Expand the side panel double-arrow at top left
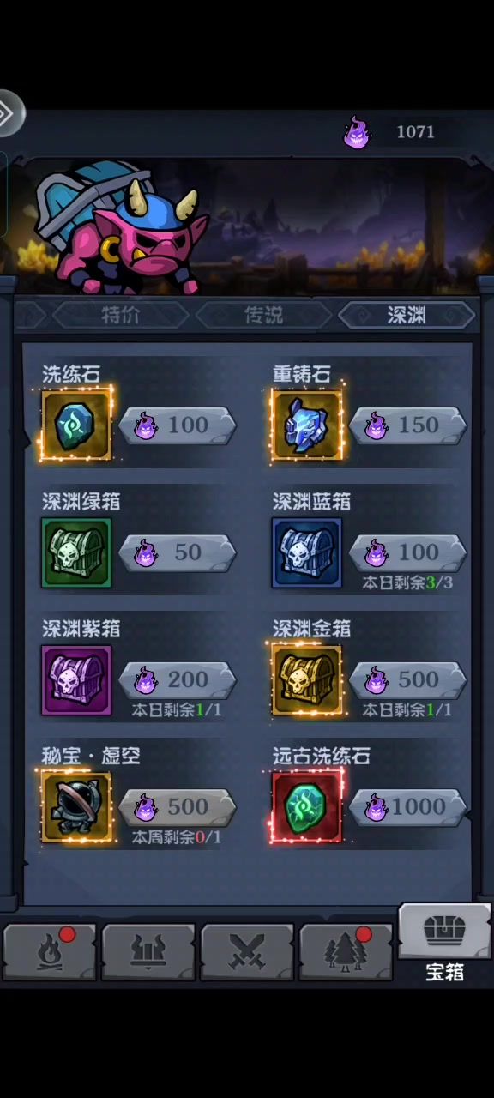The height and width of the screenshot is (1098, 494). click(10, 112)
